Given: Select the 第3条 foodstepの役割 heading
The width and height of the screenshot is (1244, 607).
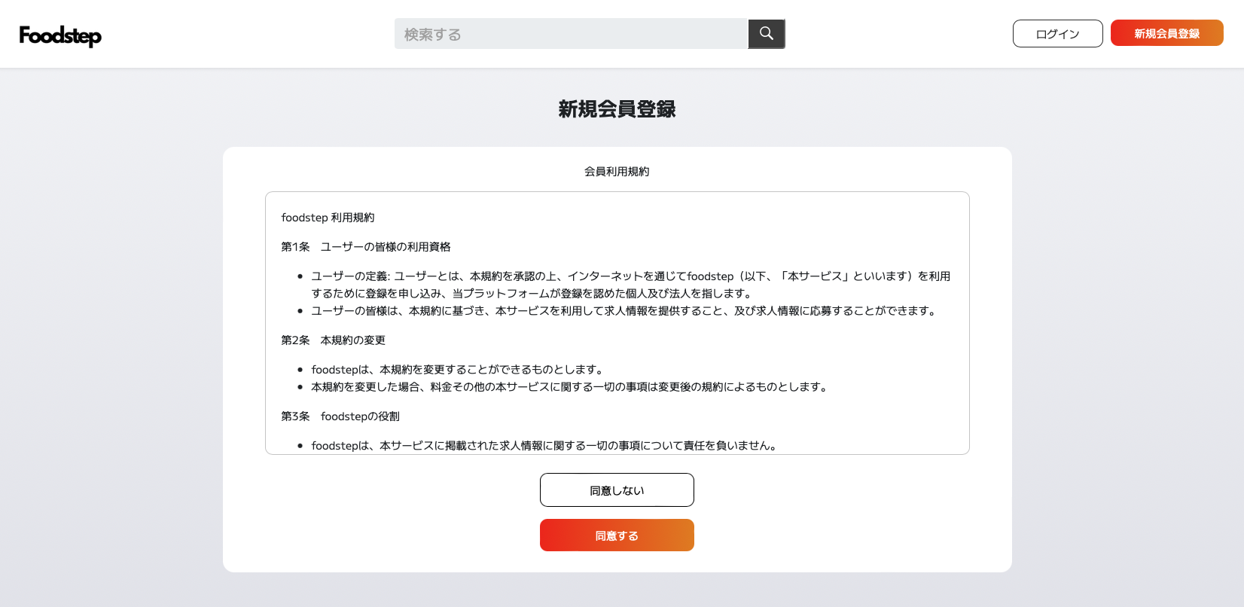Looking at the screenshot, I should click(x=340, y=416).
